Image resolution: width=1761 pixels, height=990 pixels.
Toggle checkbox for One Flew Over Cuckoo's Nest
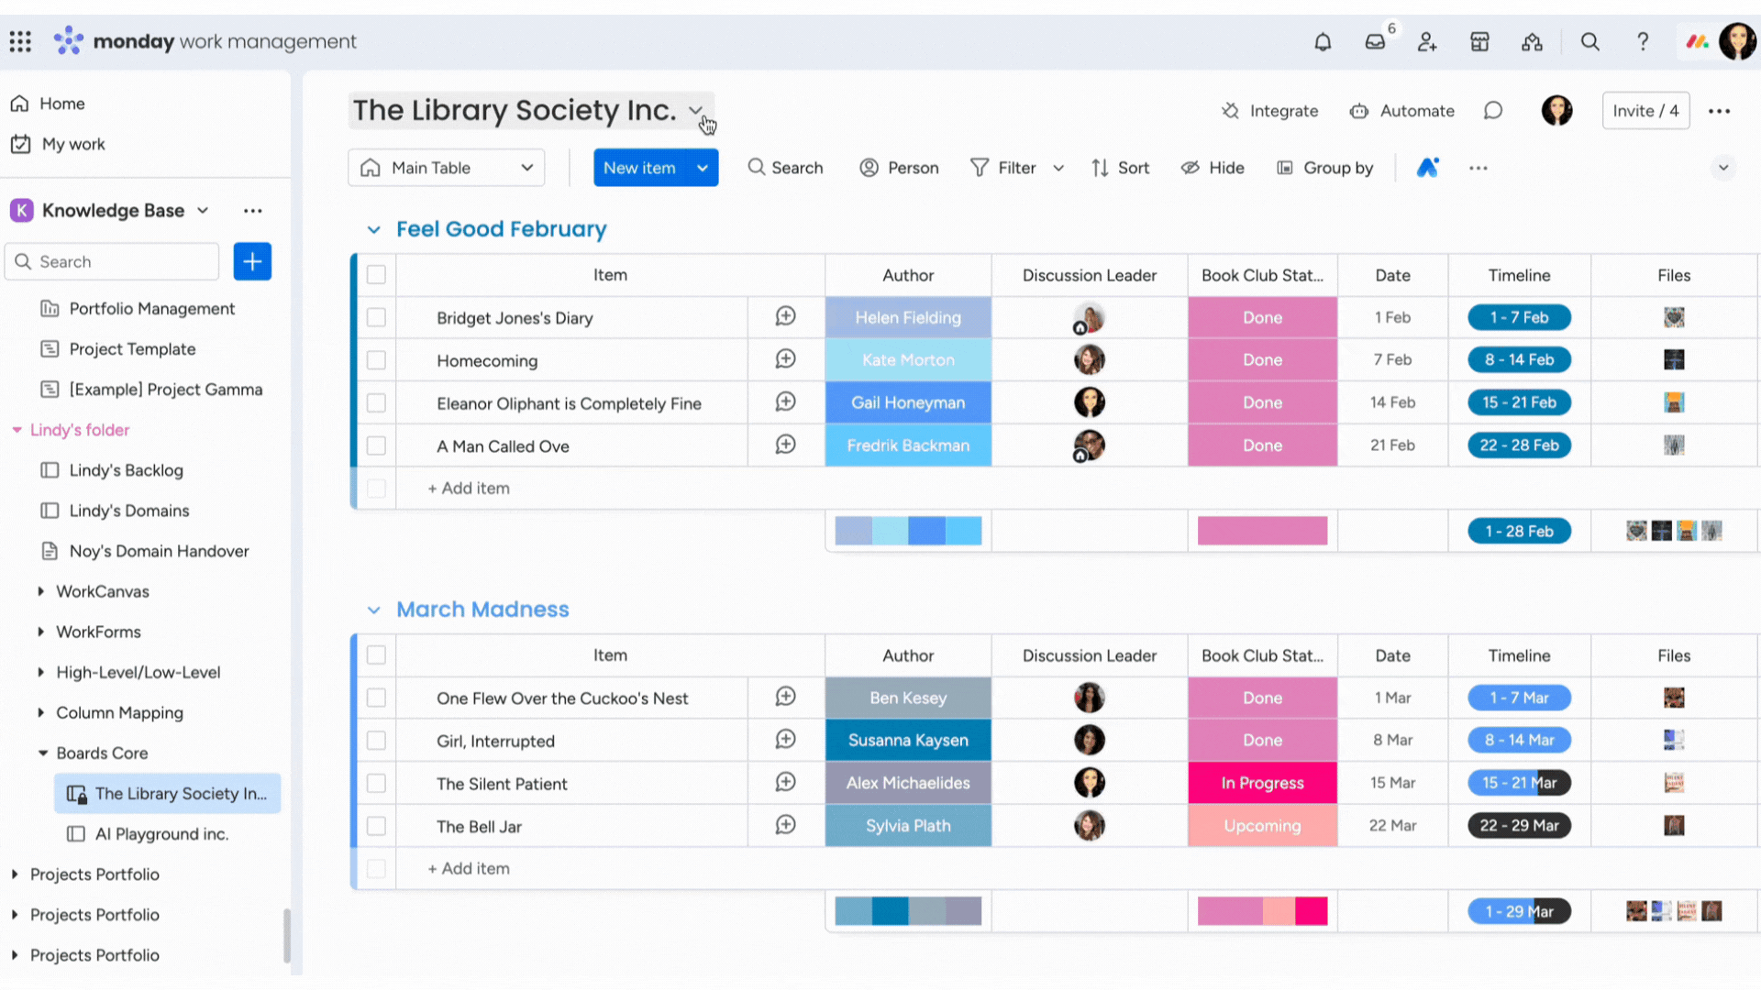[375, 698]
